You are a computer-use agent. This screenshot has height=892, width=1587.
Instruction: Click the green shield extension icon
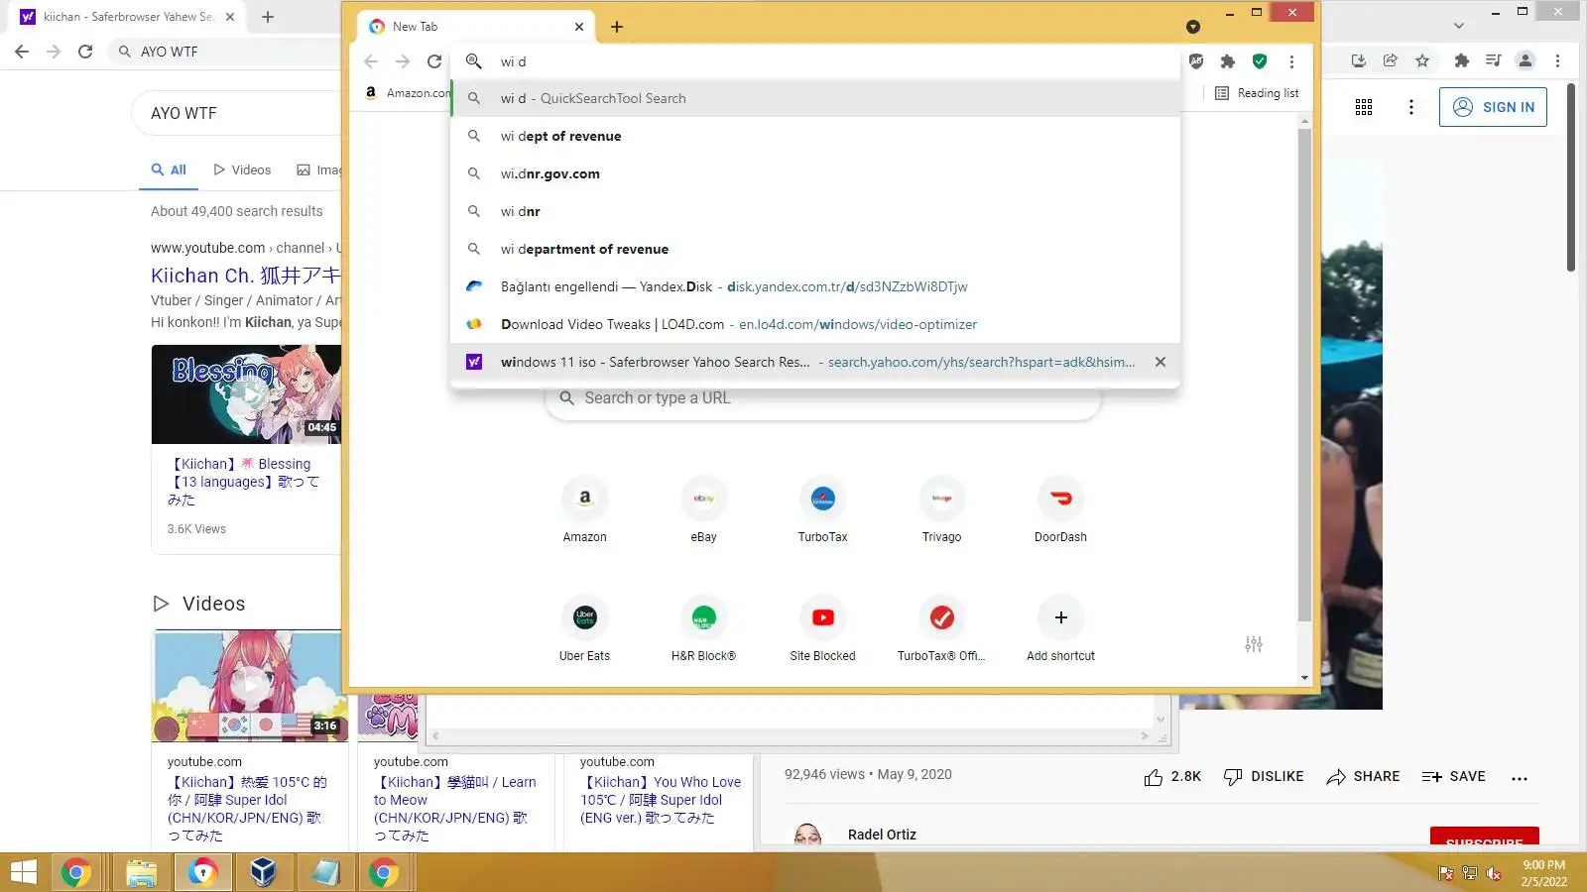(x=1260, y=61)
